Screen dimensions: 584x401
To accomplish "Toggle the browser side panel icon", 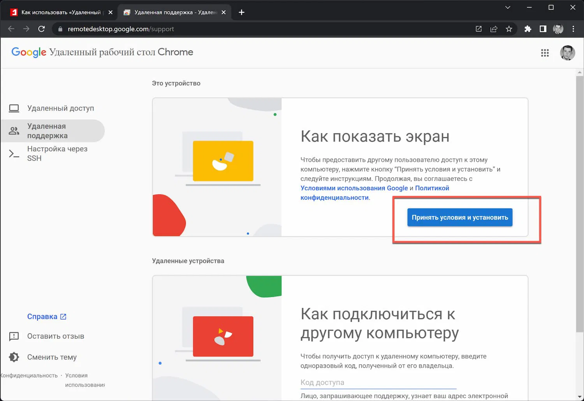I will pyautogui.click(x=543, y=29).
